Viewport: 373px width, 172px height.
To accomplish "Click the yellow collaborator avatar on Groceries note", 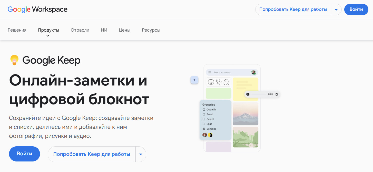I will pos(210,135).
